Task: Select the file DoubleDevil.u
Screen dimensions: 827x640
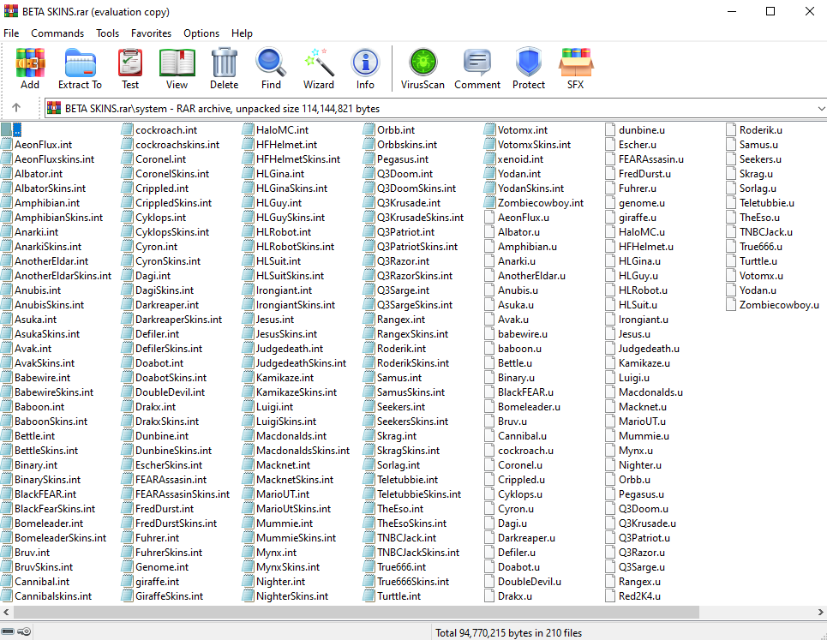Action: click(x=530, y=581)
